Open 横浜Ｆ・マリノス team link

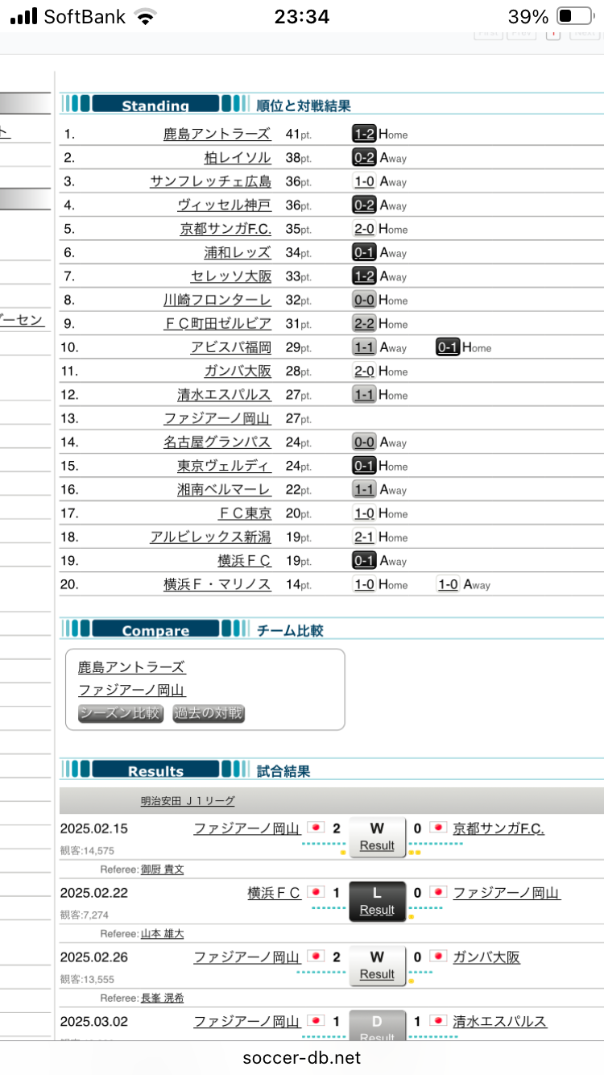[217, 586]
